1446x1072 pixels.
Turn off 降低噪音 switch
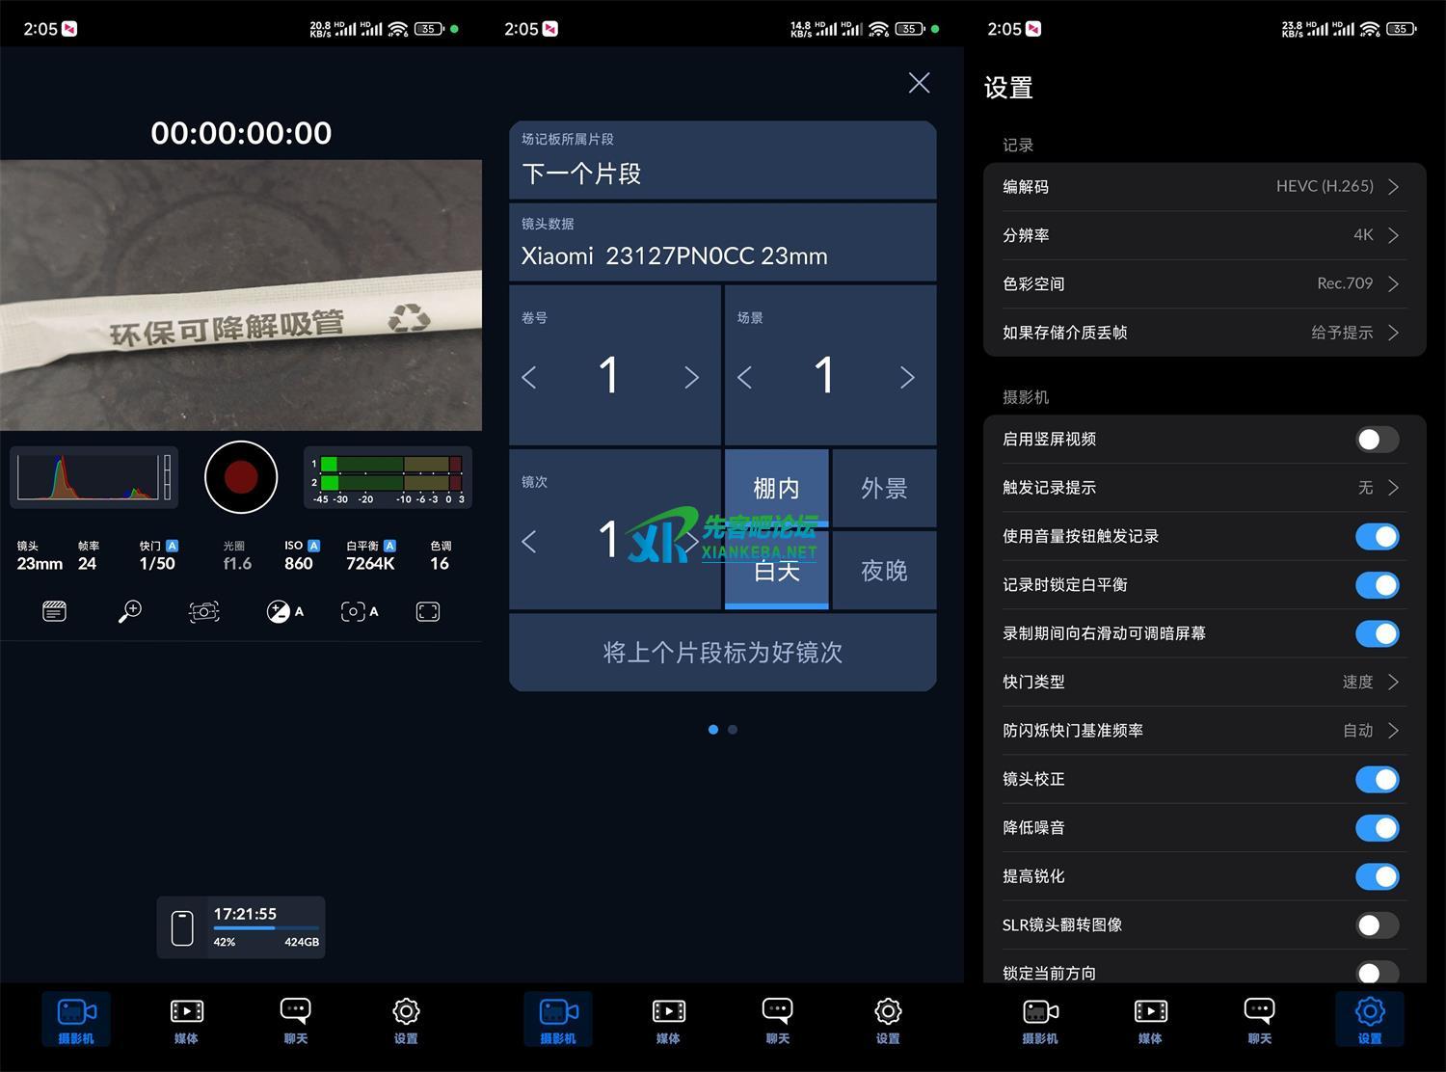(x=1376, y=828)
